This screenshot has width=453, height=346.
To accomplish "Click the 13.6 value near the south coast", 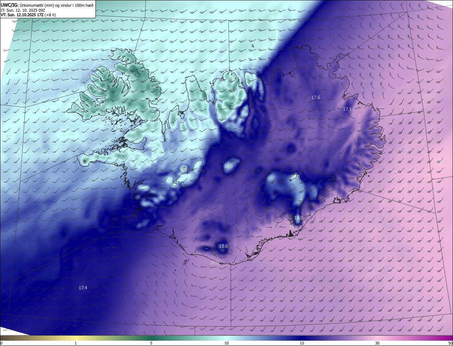I will [223, 246].
